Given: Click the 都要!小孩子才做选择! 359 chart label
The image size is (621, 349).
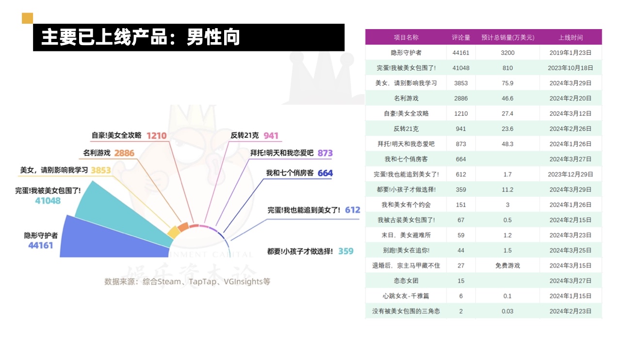Looking at the screenshot, I should click(x=310, y=251).
